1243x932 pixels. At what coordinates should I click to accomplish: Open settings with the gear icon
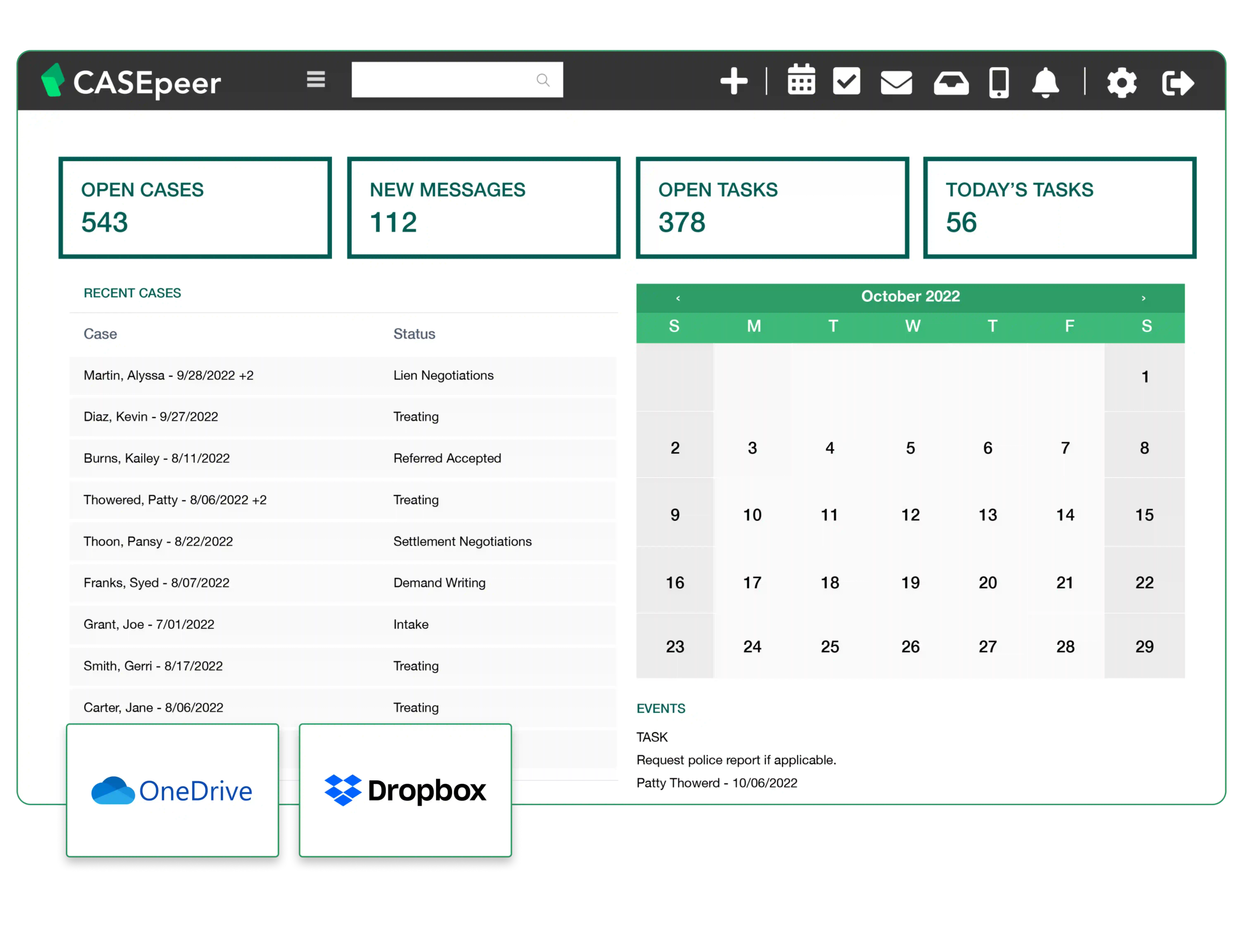pyautogui.click(x=1122, y=82)
